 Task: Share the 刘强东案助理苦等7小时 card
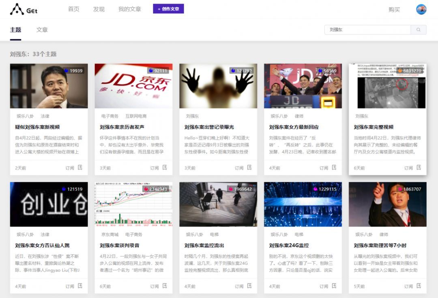[419, 286]
